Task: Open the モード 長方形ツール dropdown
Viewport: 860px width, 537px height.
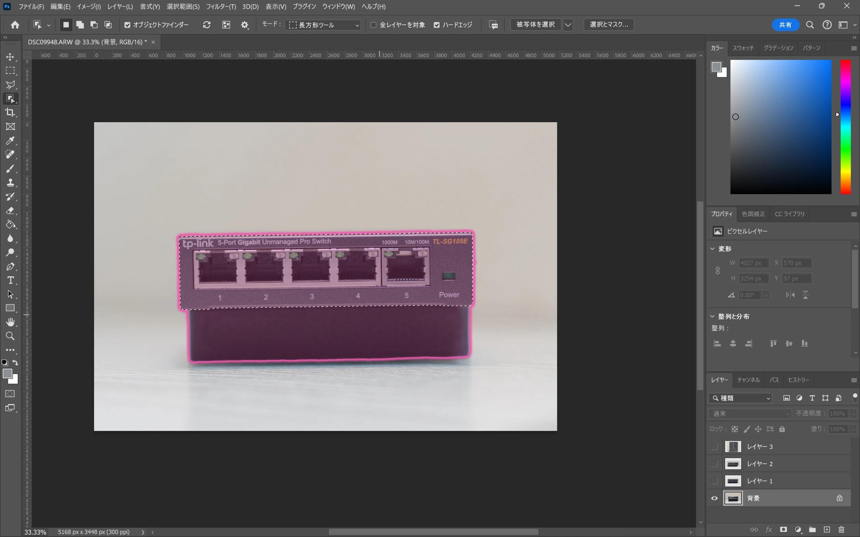Action: tap(323, 25)
